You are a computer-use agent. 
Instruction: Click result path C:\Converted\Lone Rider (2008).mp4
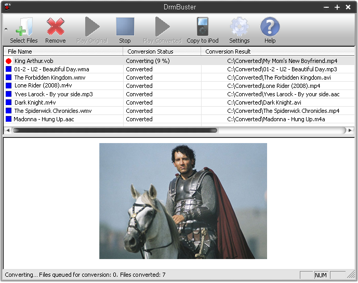(273, 86)
